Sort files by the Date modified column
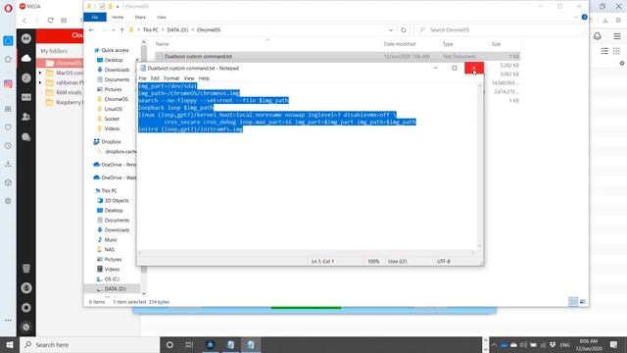The height and width of the screenshot is (353, 627). (x=400, y=44)
